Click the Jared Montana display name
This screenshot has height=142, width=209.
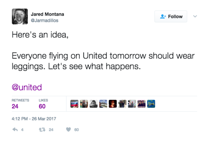(47, 14)
